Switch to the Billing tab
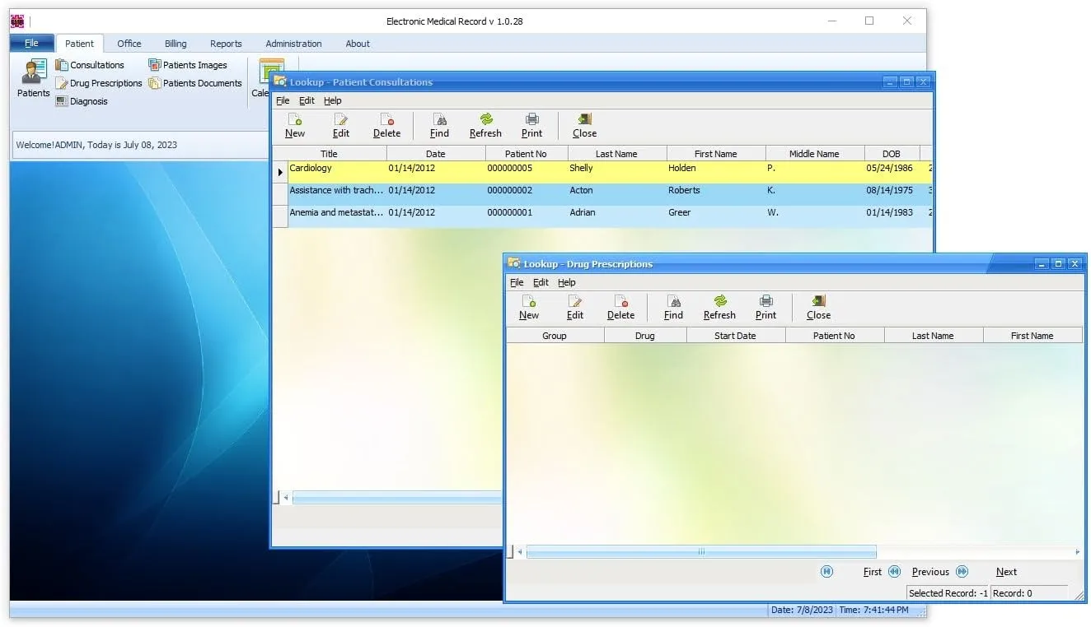 (x=175, y=44)
